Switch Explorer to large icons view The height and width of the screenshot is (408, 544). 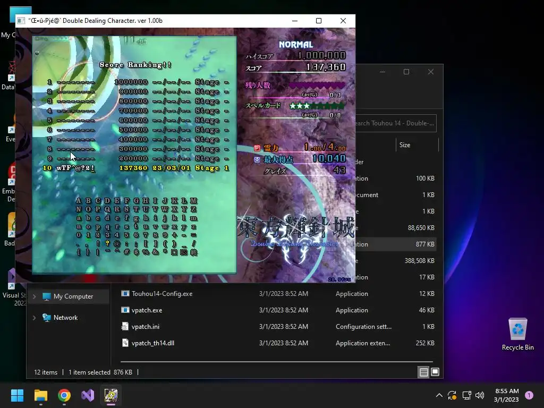tap(435, 372)
